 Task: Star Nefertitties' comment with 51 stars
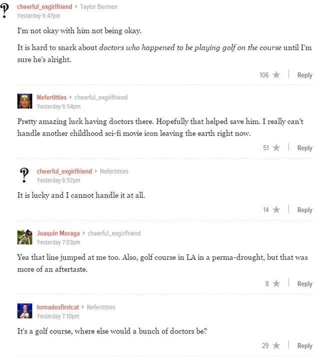tap(276, 148)
